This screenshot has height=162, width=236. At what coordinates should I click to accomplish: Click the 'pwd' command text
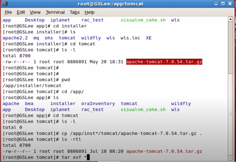point(66,80)
